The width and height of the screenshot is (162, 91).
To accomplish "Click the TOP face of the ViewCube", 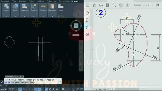I will (76, 26).
